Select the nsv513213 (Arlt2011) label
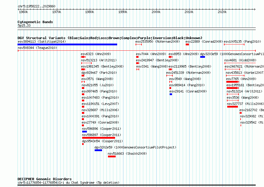Screen dimensions: 264x187 (99, 60)
